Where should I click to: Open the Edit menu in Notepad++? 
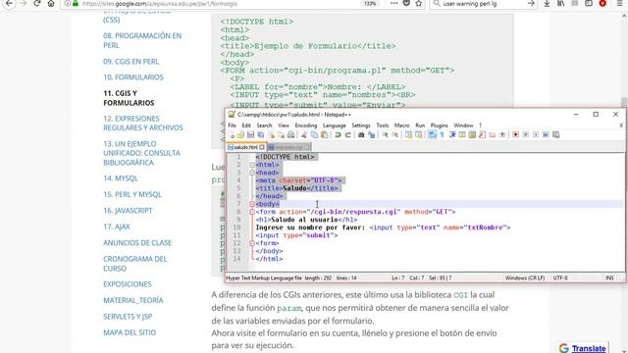246,126
